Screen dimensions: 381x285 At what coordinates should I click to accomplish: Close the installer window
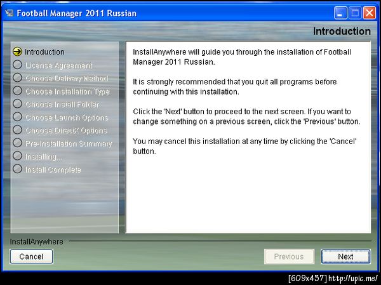(370, 13)
